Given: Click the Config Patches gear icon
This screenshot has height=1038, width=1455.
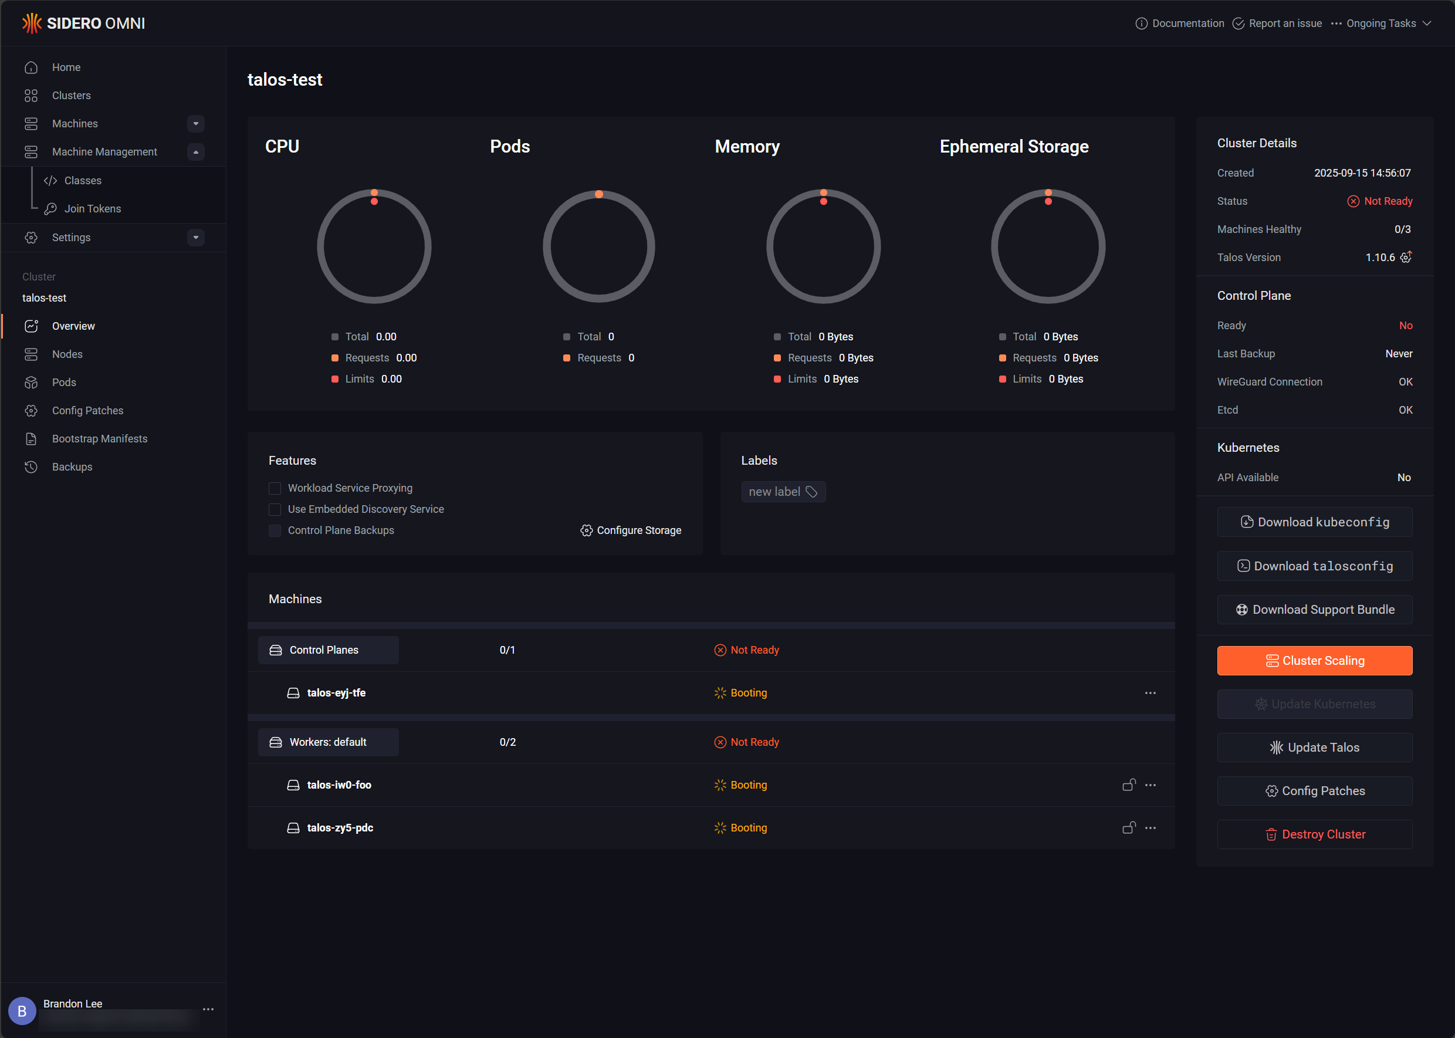Looking at the screenshot, I should [x=32, y=410].
